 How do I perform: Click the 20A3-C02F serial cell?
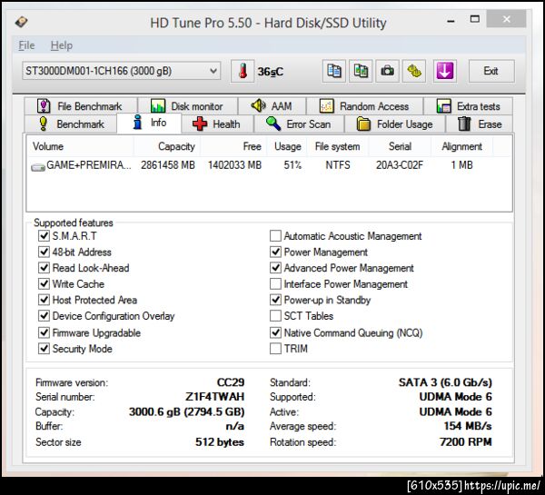pos(400,165)
